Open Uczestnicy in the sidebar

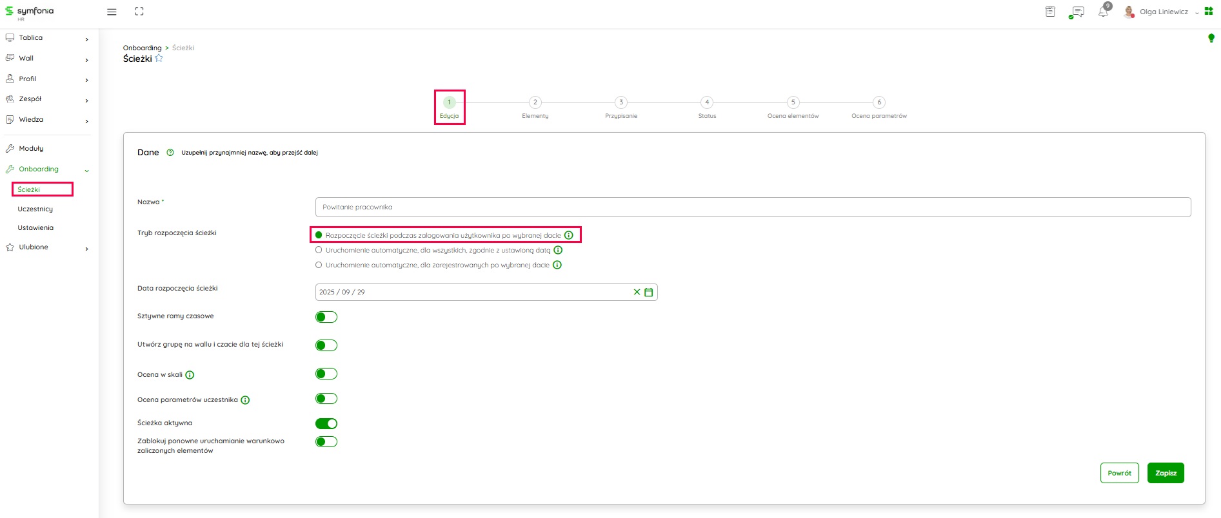(x=35, y=209)
